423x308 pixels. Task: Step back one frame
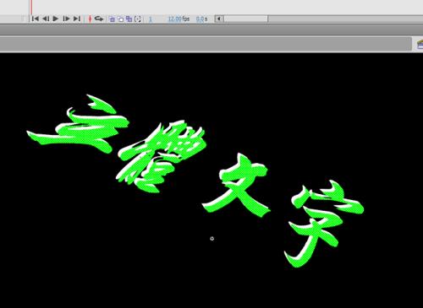coord(46,19)
